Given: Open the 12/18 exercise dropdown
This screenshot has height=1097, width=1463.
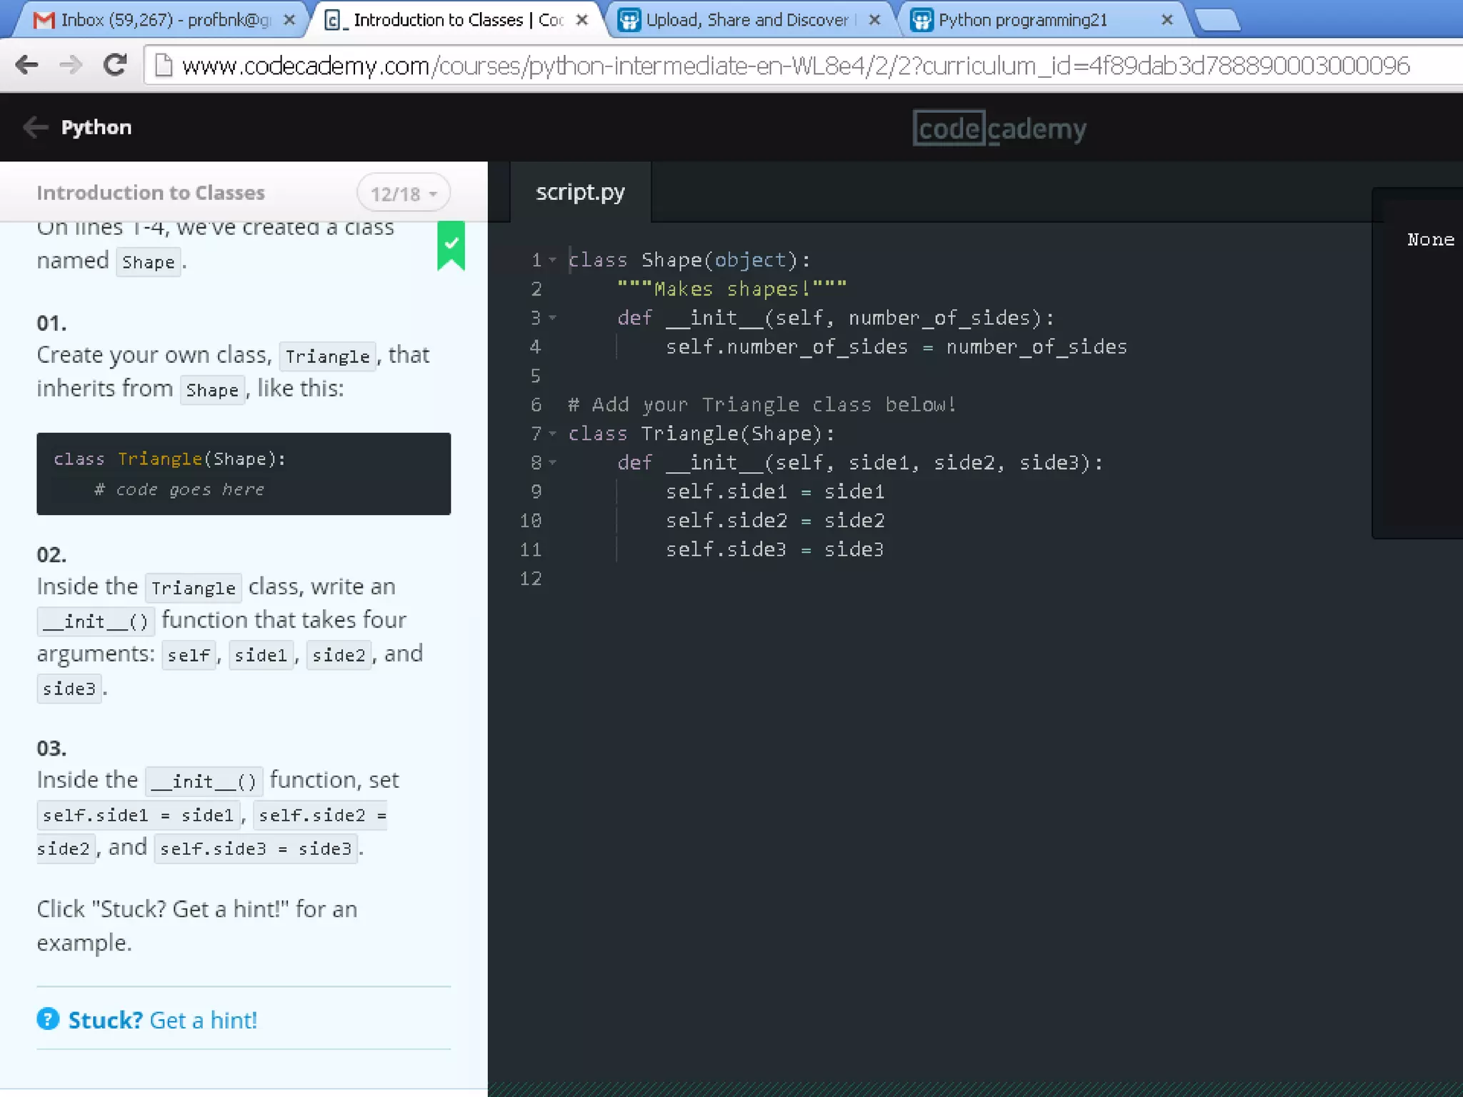Looking at the screenshot, I should (404, 193).
